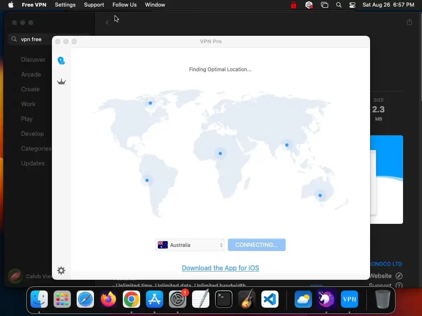This screenshot has height=316, width=422.
Task: Open Safari from the Dock
Action: point(85,299)
